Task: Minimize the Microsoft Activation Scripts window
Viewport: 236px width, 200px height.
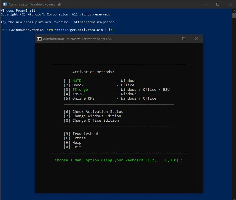Action: click(x=171, y=39)
